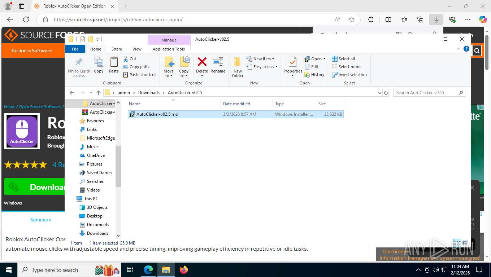491x277 pixels.
Task: Open MicrosoftEdge folder in navigation pane
Action: [101, 138]
